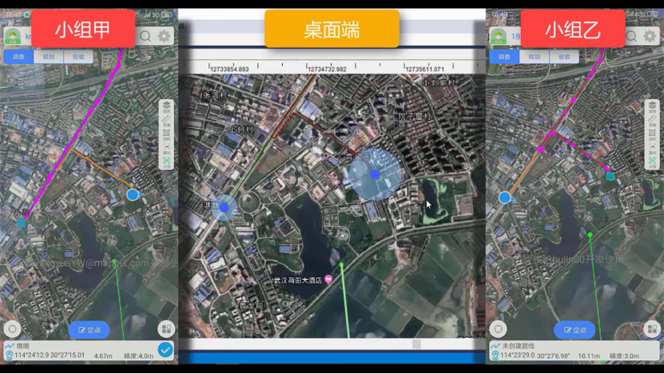The width and height of the screenshot is (664, 374).
Task: Click the 10.11m value in 小组乙 status bar
Action: click(589, 356)
